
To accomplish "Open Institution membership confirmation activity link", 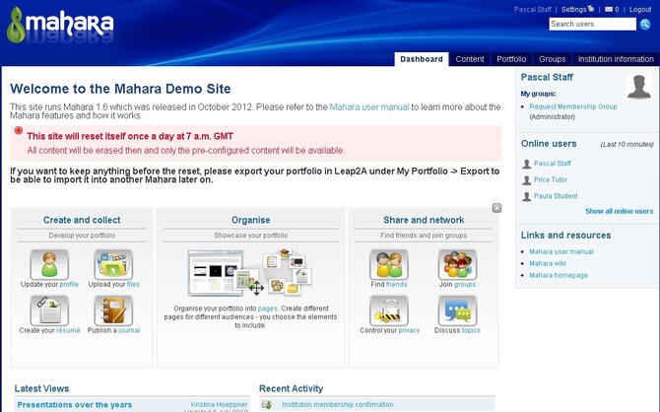I will coord(338,404).
